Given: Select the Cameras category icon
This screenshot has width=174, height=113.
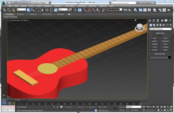Looking at the screenshot, I should click(x=161, y=25).
